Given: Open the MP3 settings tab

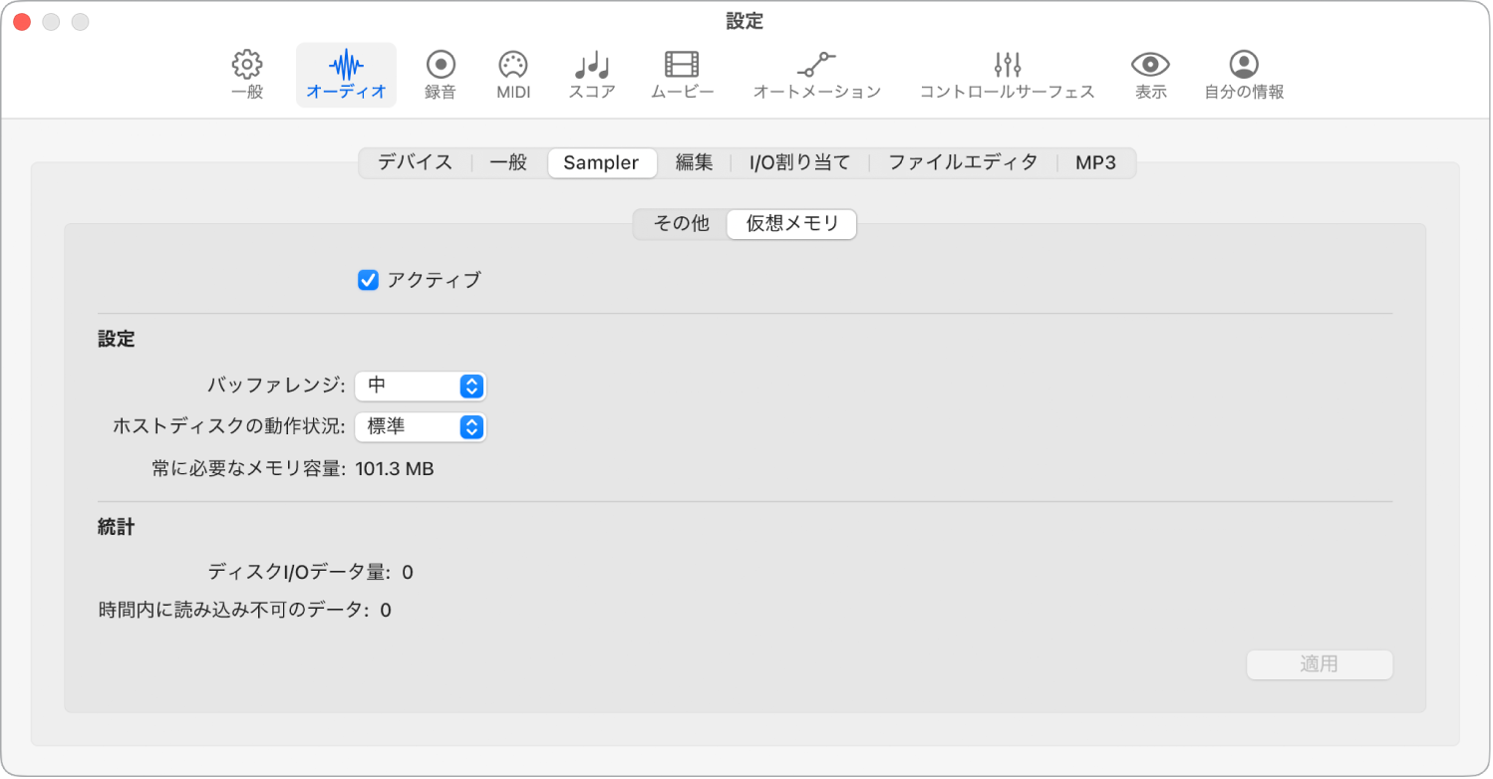Looking at the screenshot, I should point(1095,162).
